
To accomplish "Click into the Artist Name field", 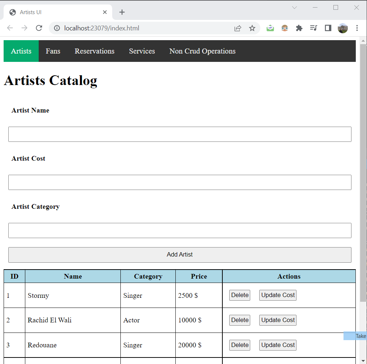I will coord(180,134).
